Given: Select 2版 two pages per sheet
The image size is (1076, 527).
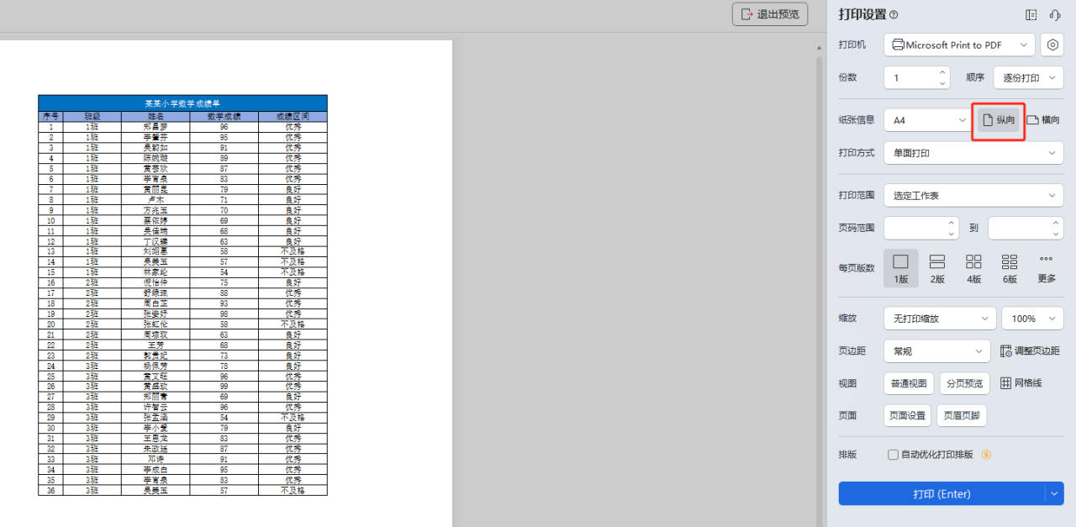Looking at the screenshot, I should (x=937, y=269).
